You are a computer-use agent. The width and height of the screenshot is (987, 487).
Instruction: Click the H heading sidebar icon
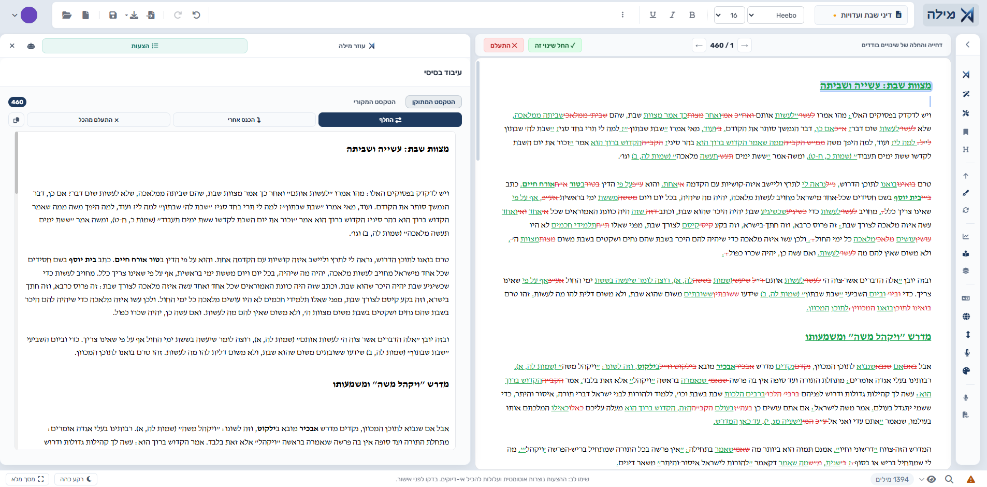tap(966, 150)
